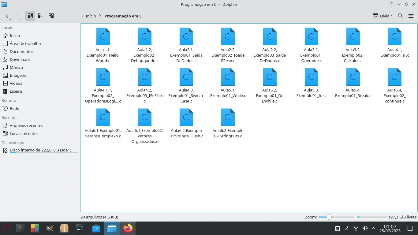
Task: Open the hamburger menu in the toolbar
Action: click(x=411, y=16)
